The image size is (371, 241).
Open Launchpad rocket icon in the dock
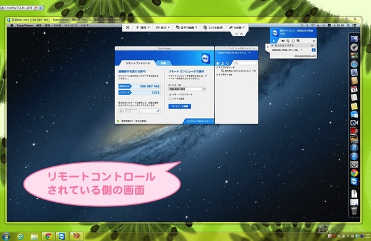click(354, 48)
